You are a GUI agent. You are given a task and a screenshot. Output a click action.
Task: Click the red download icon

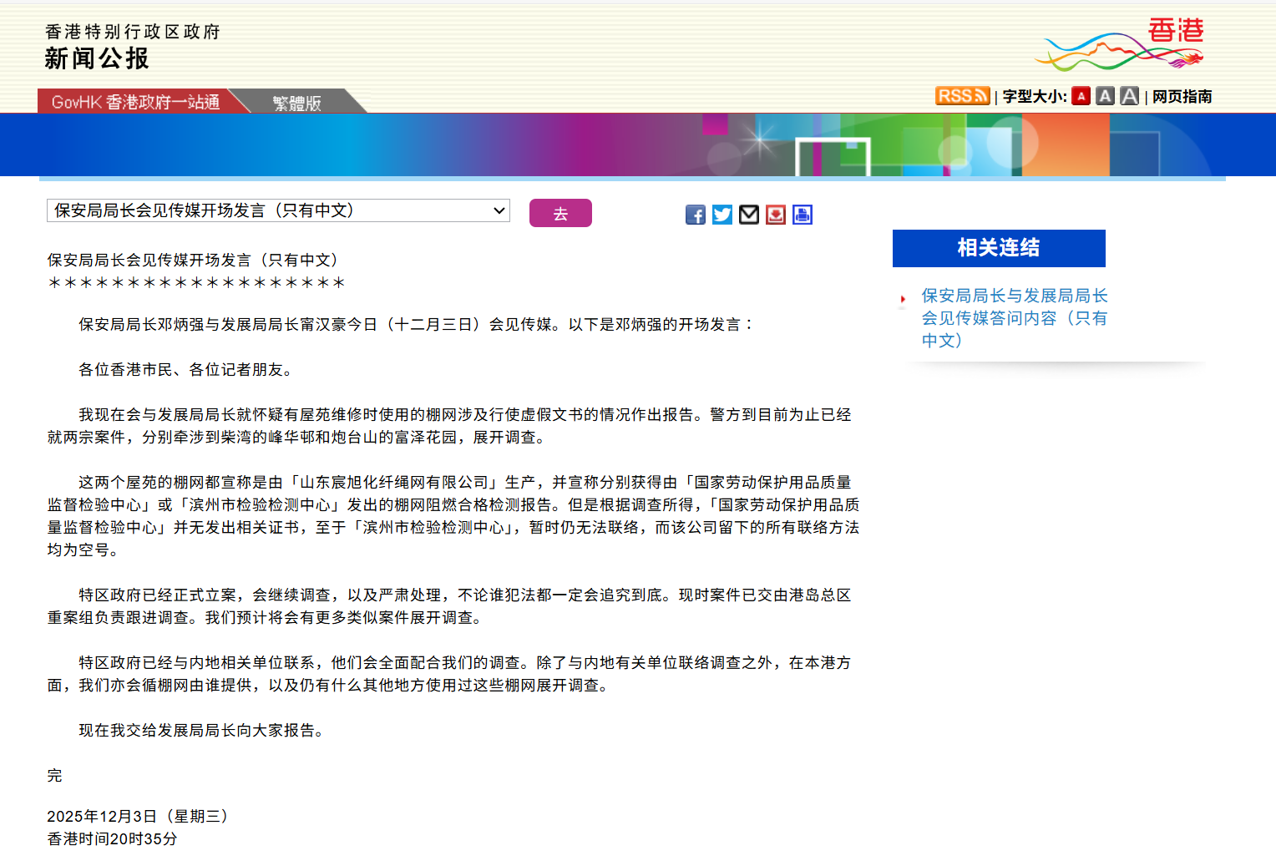point(776,215)
